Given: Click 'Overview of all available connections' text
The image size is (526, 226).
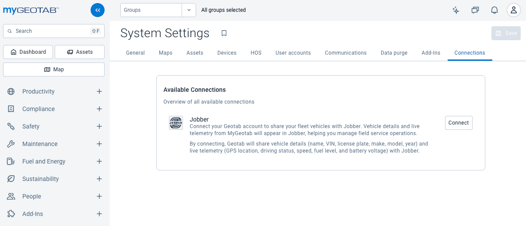Looking at the screenshot, I should tap(209, 102).
